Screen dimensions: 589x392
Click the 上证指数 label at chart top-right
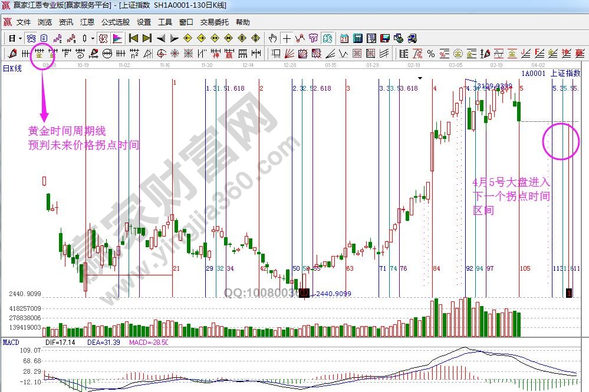565,73
